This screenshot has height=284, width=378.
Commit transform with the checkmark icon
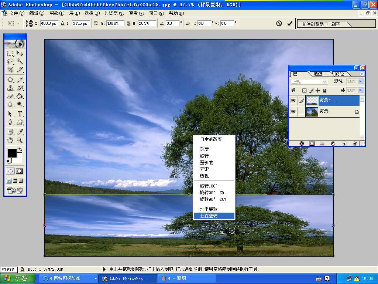click(x=290, y=23)
